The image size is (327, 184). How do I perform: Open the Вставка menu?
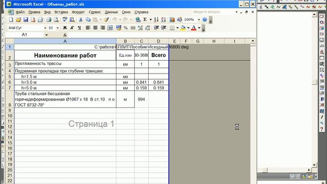pyautogui.click(x=61, y=12)
